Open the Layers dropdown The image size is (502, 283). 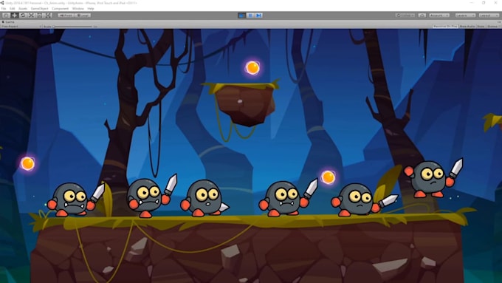coord(465,16)
